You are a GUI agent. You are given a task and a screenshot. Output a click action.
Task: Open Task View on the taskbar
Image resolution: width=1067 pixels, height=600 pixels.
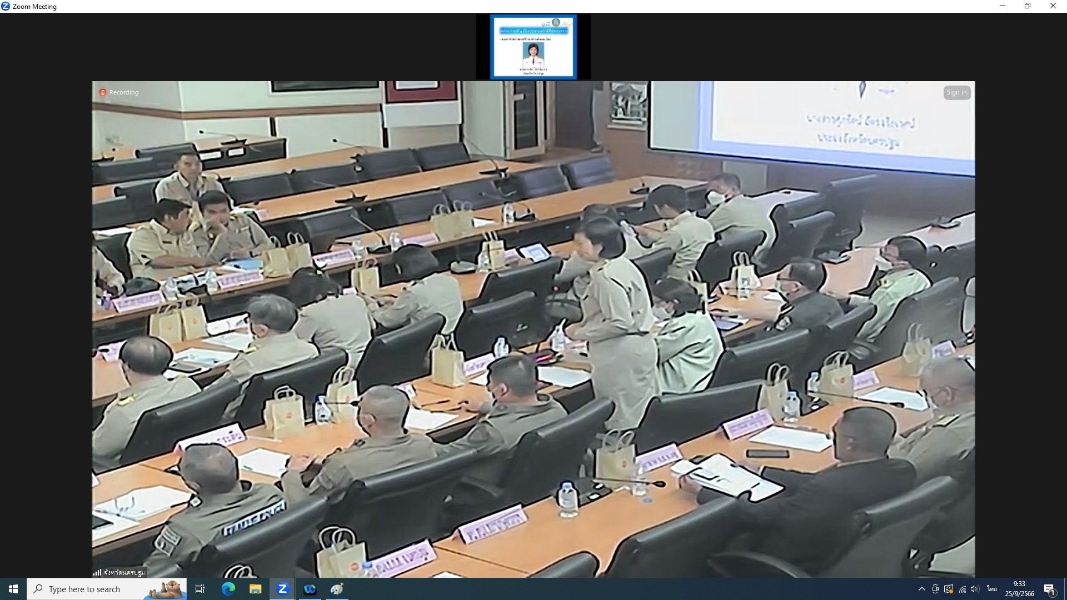[200, 589]
